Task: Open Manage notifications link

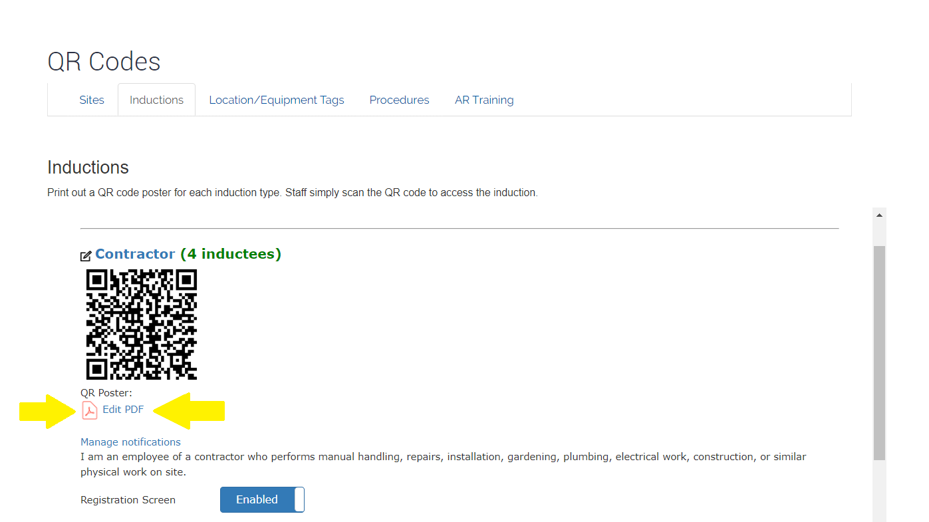Action: [130, 442]
